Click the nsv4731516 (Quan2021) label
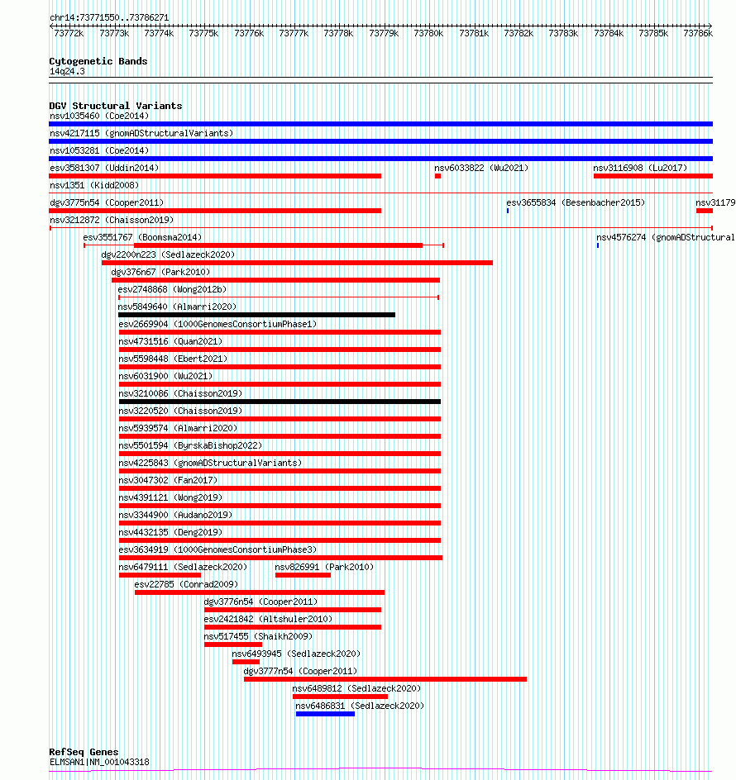Image resolution: width=736 pixels, height=780 pixels. (170, 342)
